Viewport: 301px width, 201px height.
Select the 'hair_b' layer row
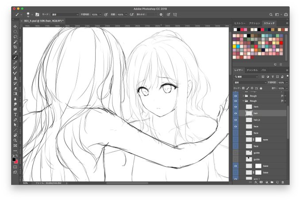click(x=262, y=120)
